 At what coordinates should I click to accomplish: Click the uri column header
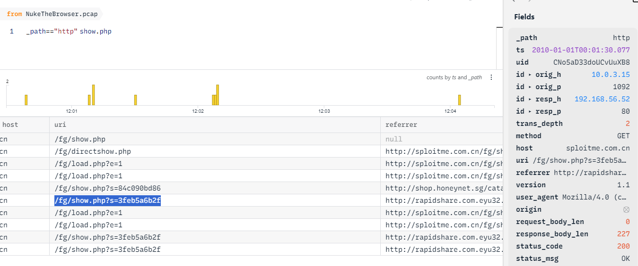pos(215,125)
